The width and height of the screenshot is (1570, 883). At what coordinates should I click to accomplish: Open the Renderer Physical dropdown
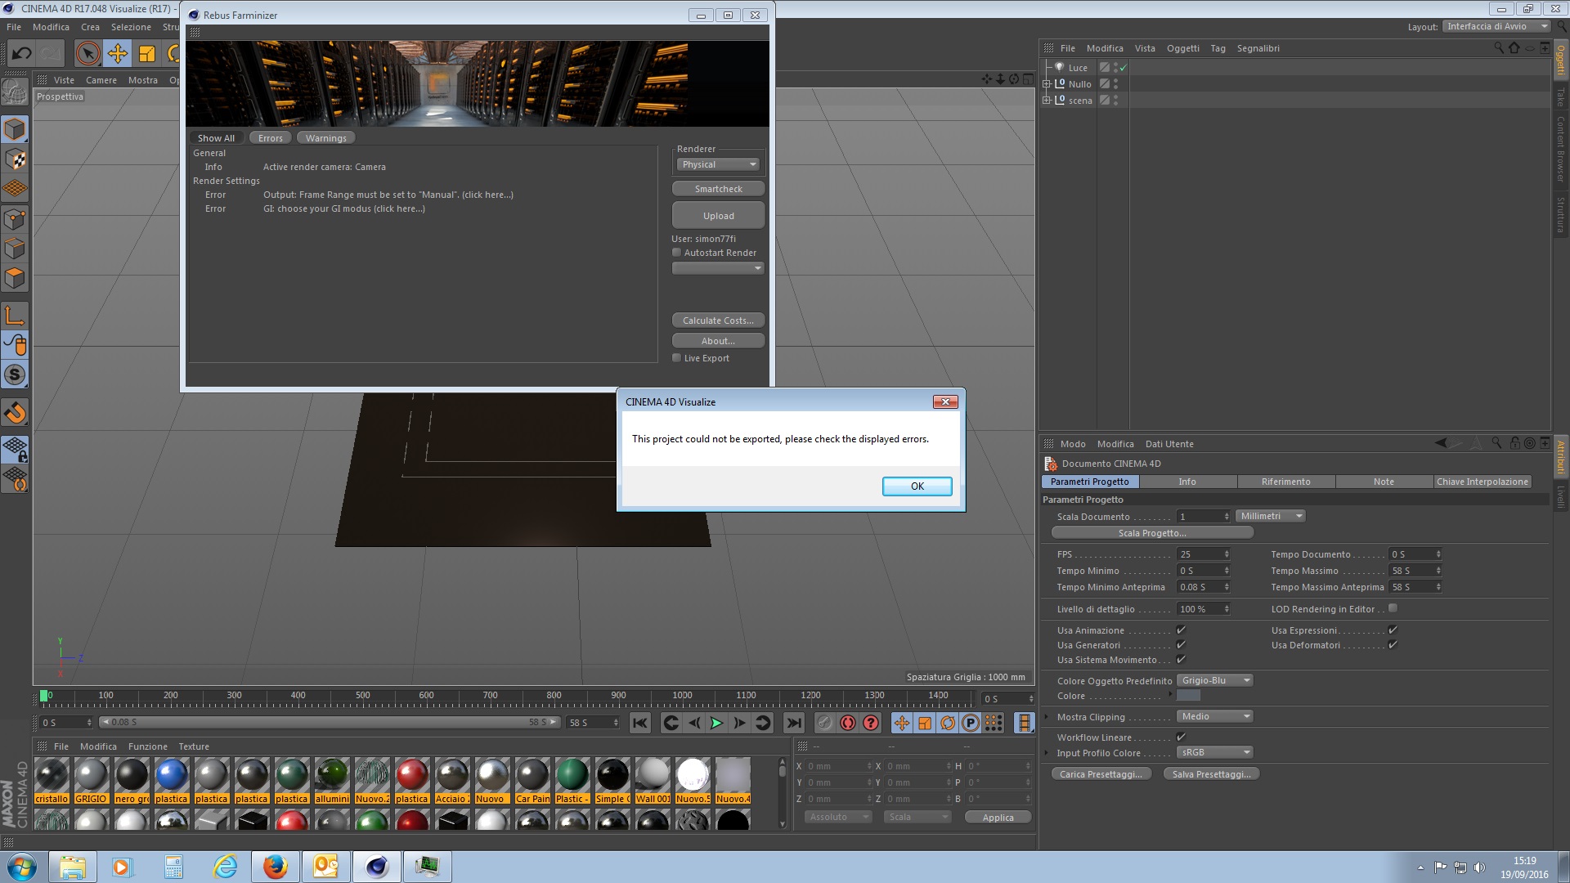coord(718,164)
